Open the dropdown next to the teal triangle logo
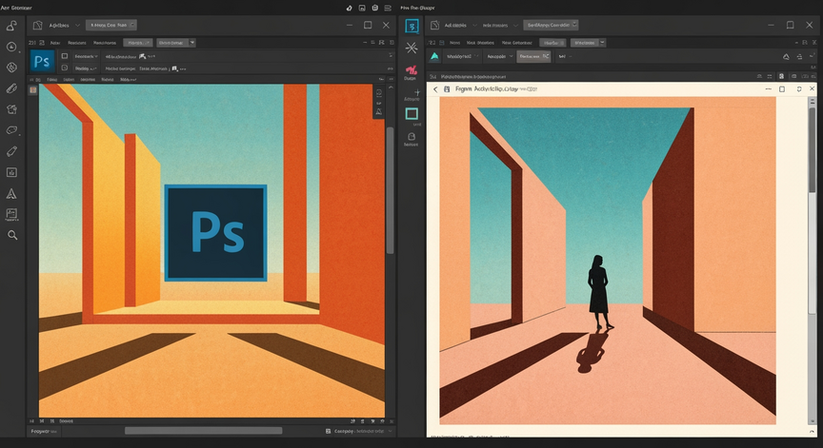 pyautogui.click(x=462, y=56)
